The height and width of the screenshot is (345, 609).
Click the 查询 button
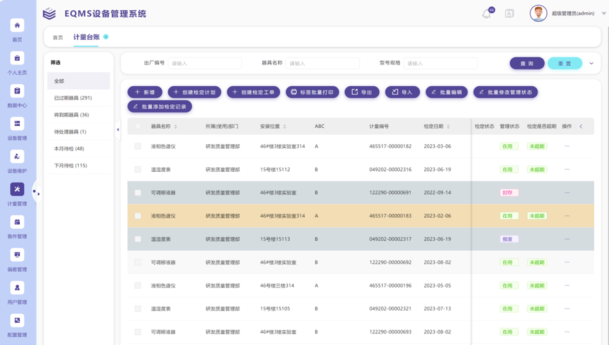(526, 63)
